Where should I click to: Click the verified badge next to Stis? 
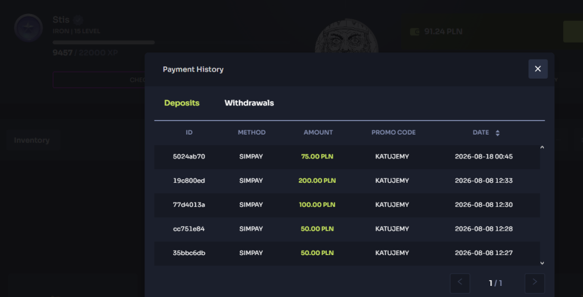78,20
